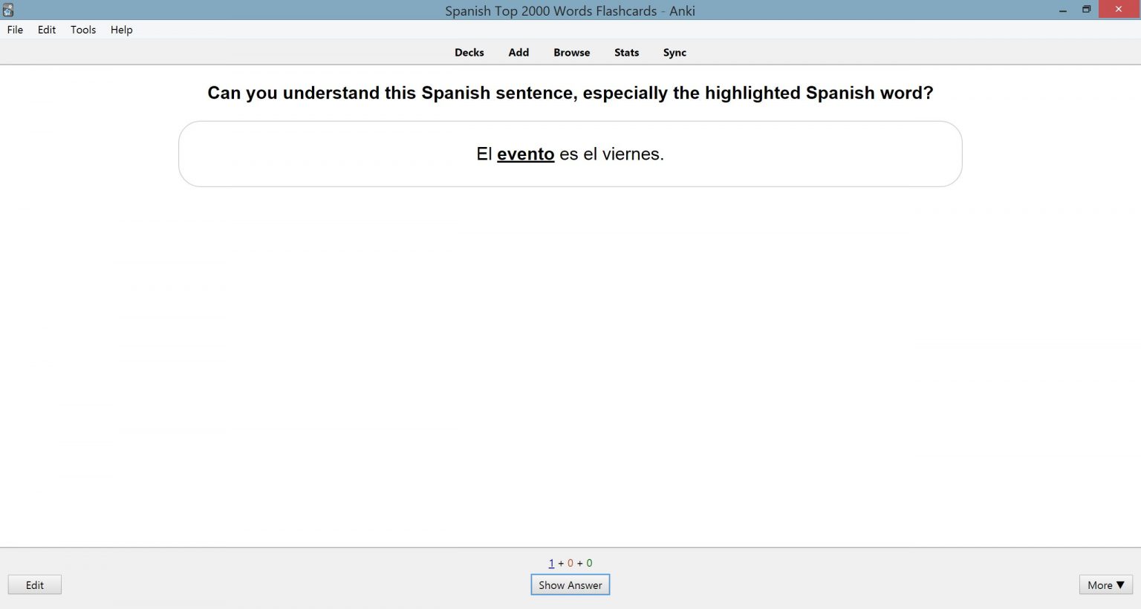Select the highlighted word evento
1141x609 pixels.
coord(526,154)
